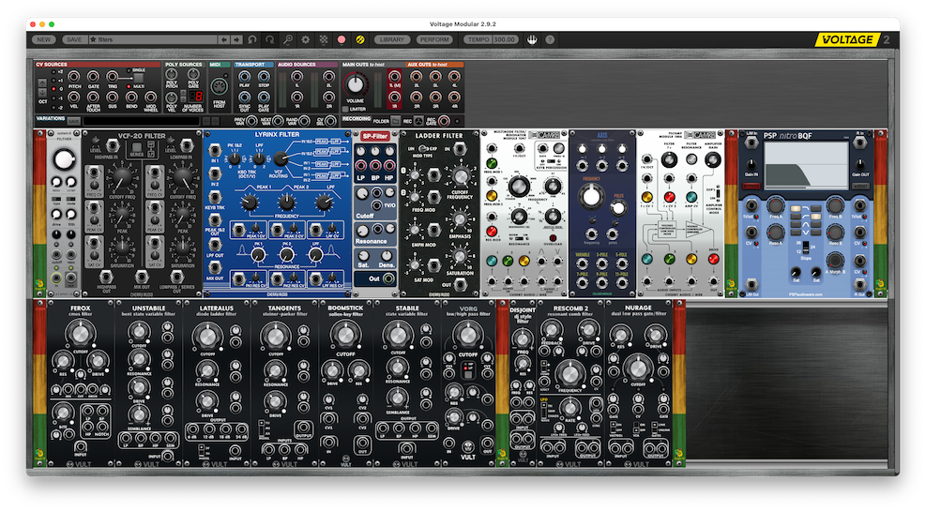Toggle the Amplifier Control Mode switch on Filtamp
This screenshot has height=511, width=926.
[x=718, y=193]
